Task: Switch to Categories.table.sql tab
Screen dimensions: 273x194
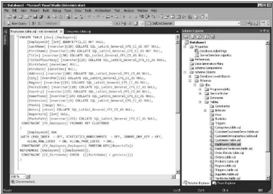Action: click(77, 31)
